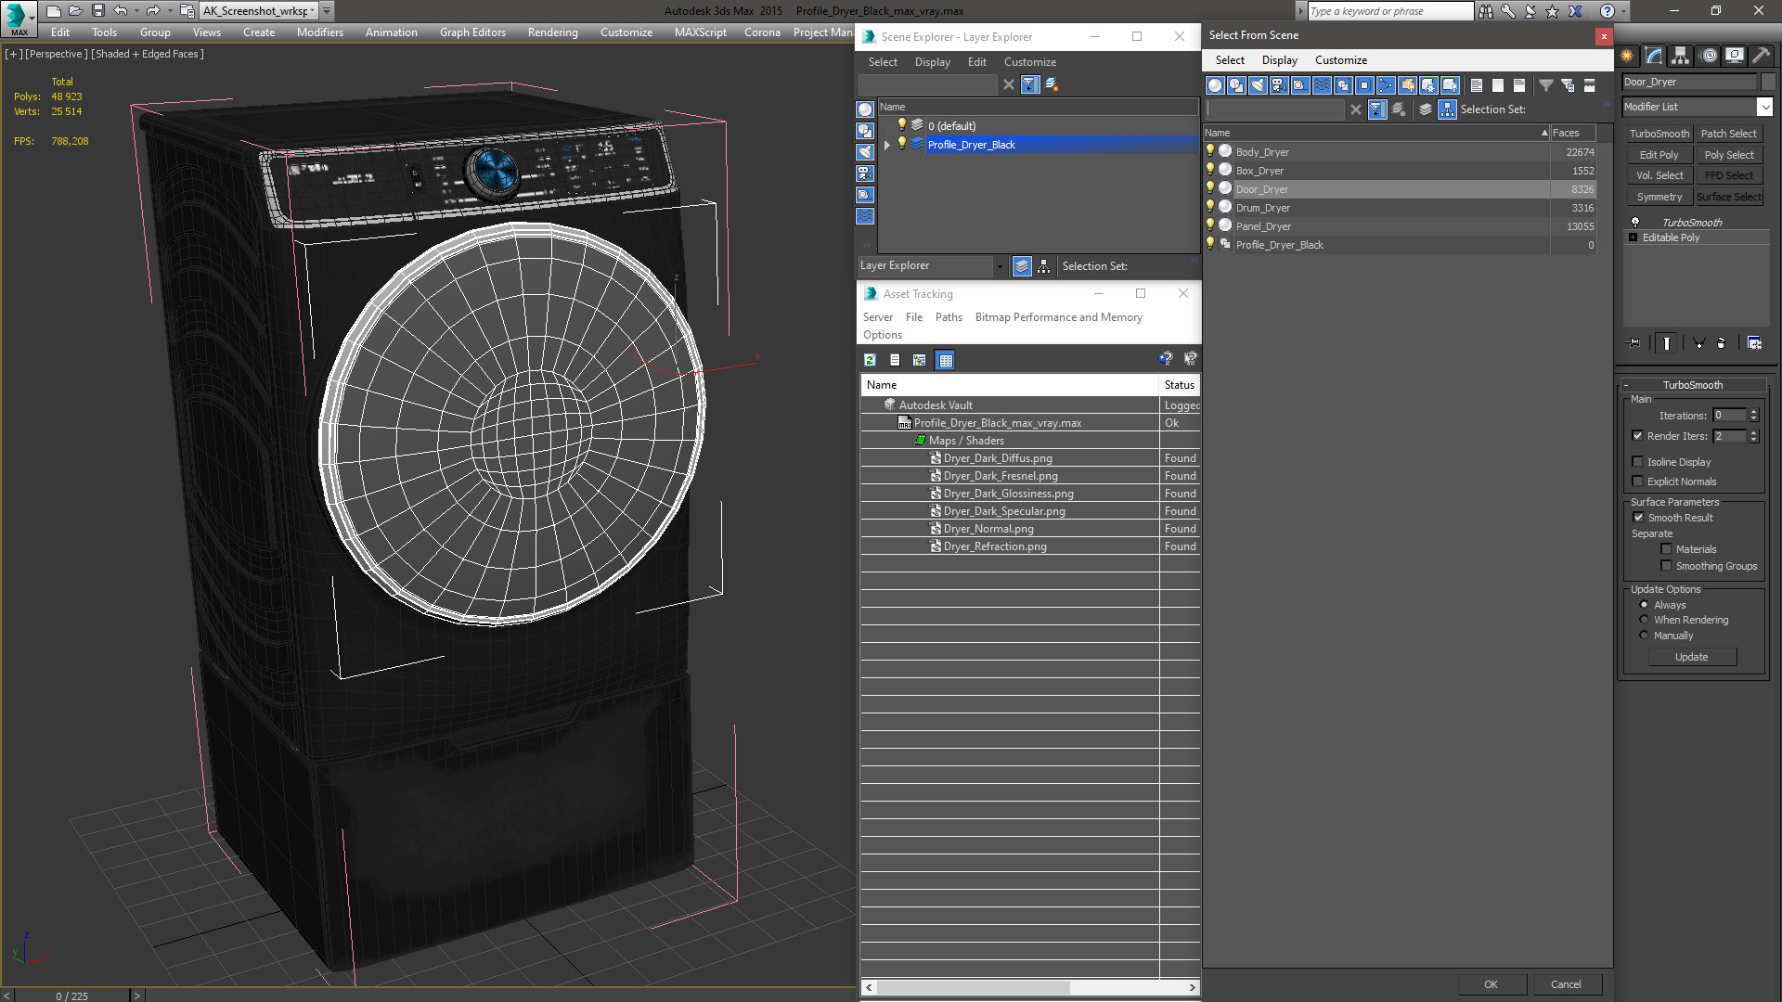Toggle Smooth Result checkbox
This screenshot has height=1002, width=1782.
(1638, 518)
